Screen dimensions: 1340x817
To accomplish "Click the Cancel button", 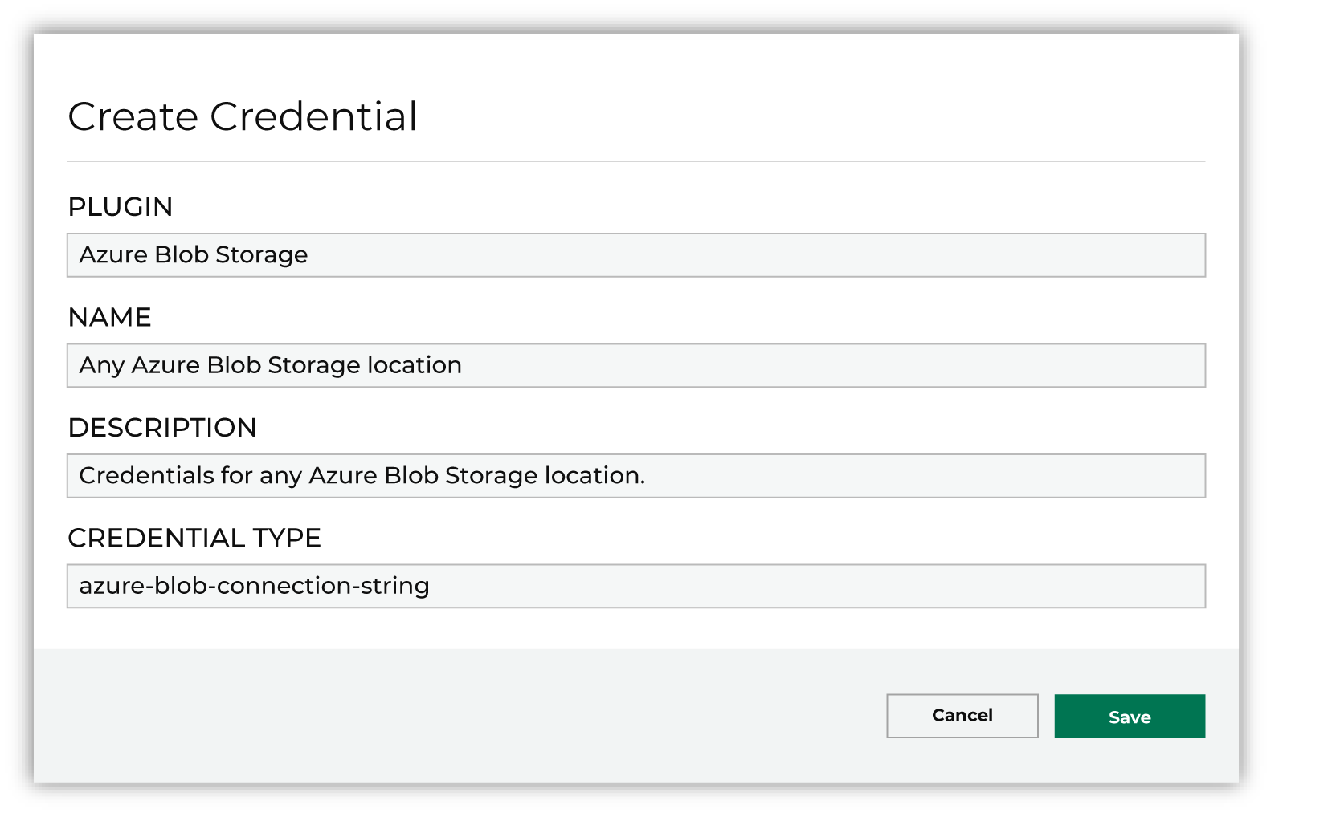I will [962, 716].
